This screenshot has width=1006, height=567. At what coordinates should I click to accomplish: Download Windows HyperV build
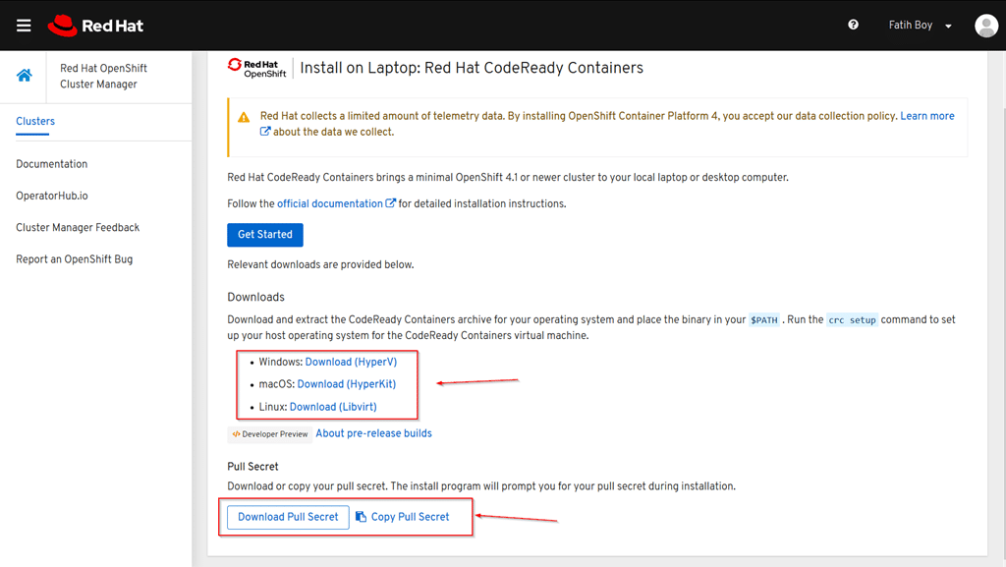pyautogui.click(x=351, y=362)
